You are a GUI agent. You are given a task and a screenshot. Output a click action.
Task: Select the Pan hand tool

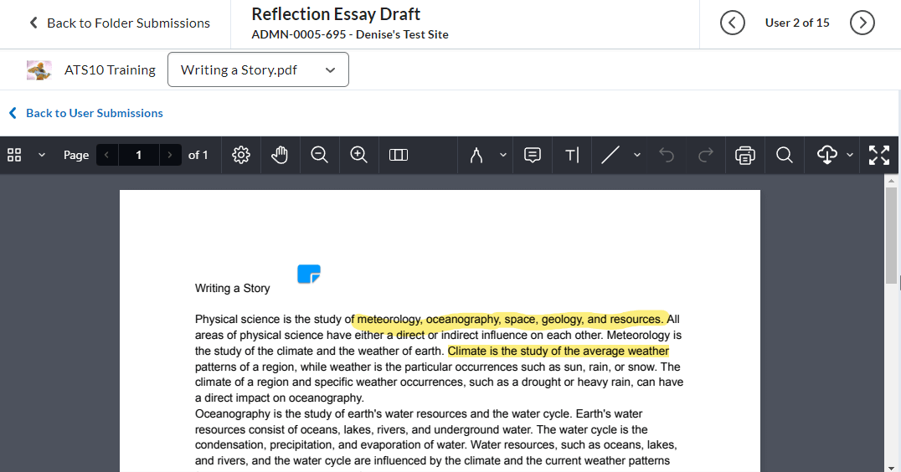[280, 155]
